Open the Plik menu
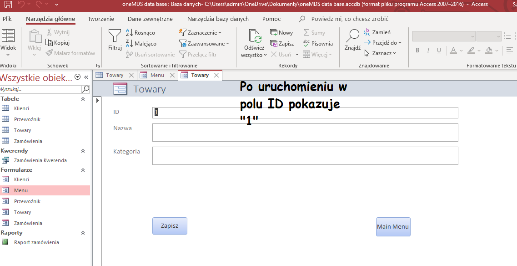 [7, 19]
